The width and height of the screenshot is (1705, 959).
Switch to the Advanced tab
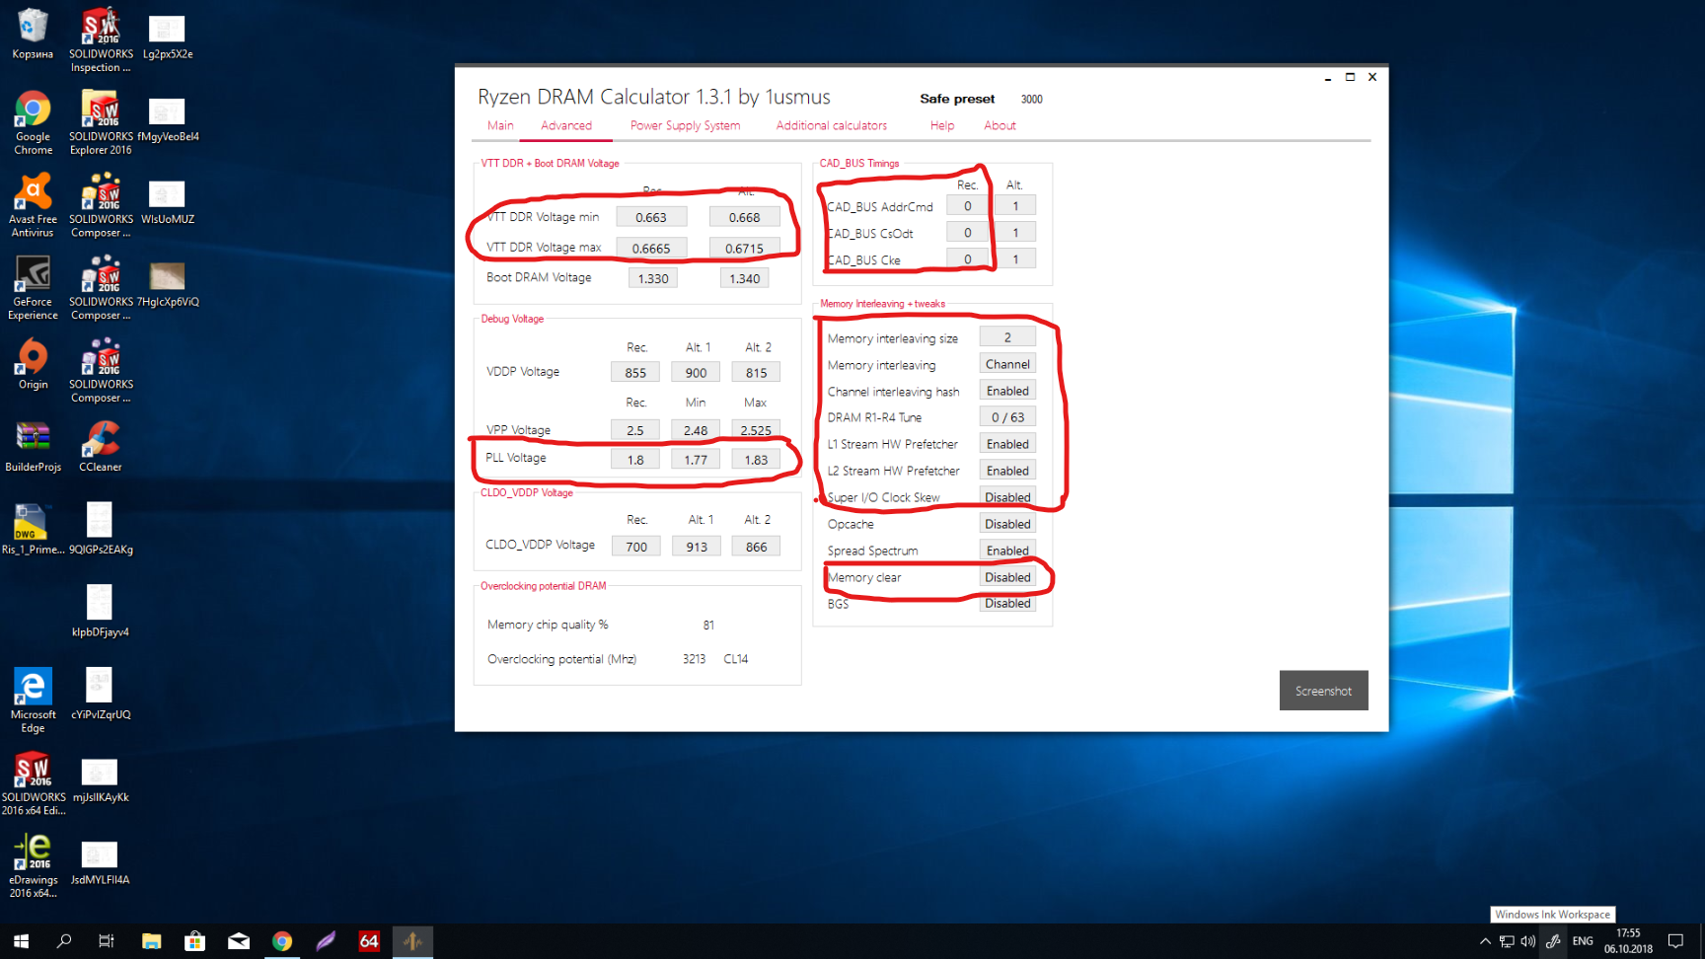tap(566, 125)
